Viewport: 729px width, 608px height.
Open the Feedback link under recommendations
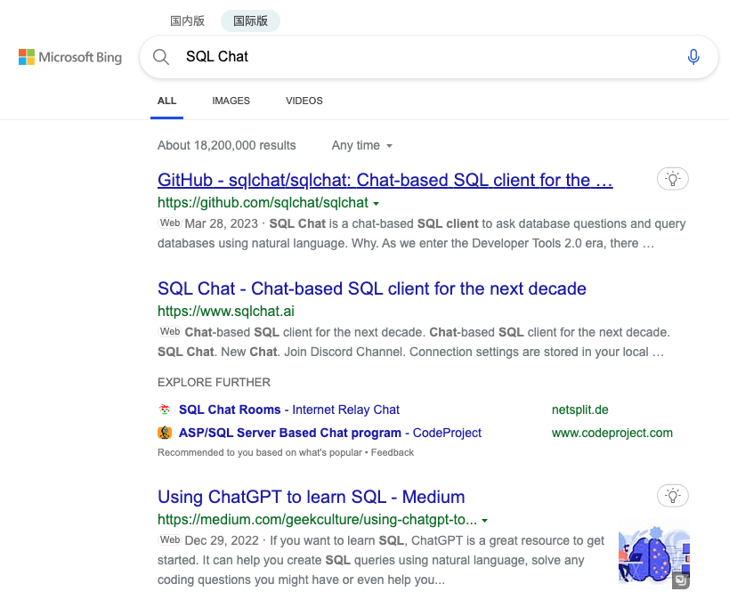[x=392, y=453]
